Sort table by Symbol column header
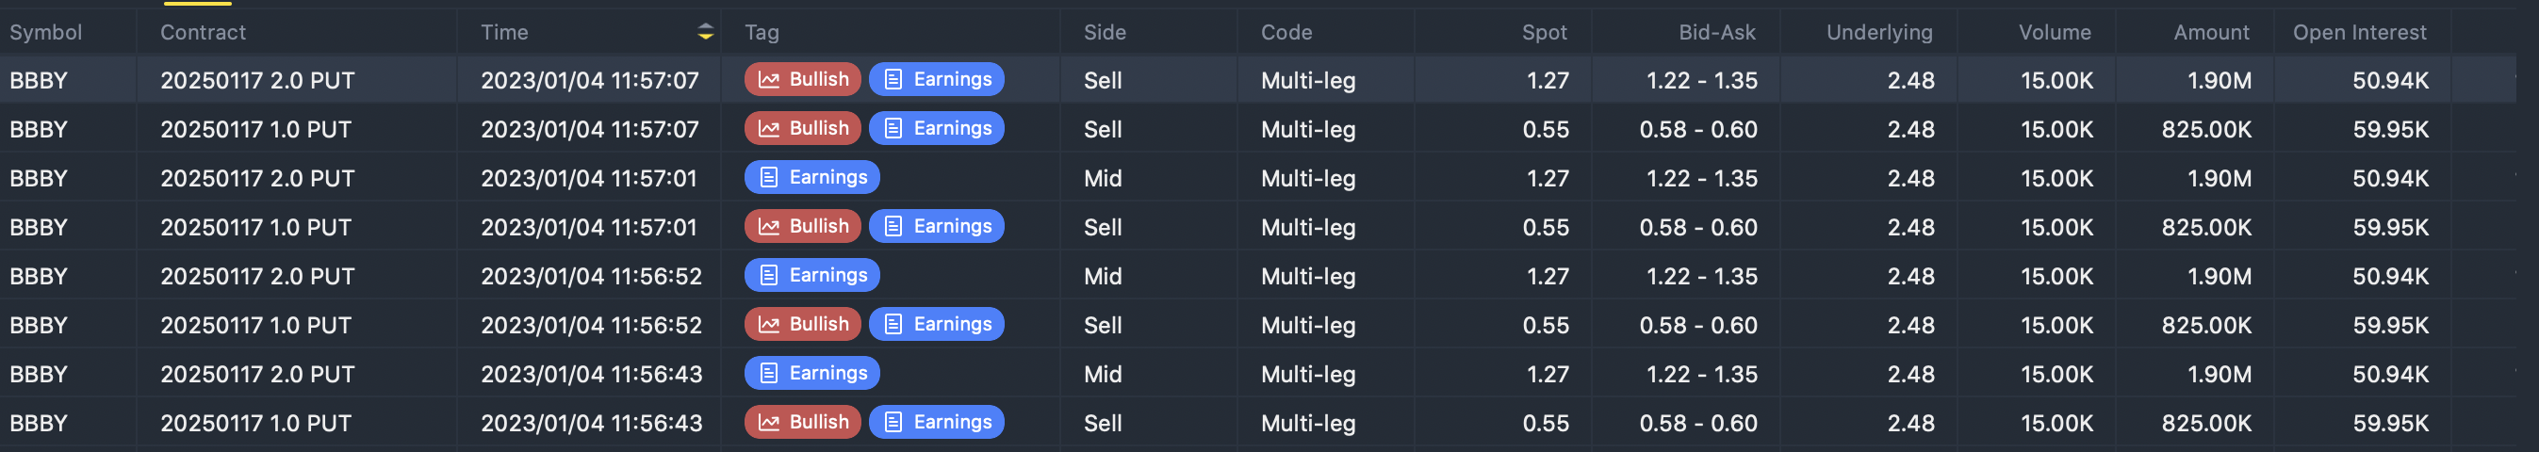Screen dimensions: 2539x452 click(x=45, y=33)
